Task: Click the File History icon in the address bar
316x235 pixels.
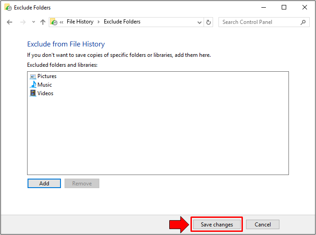Action: click(54, 22)
